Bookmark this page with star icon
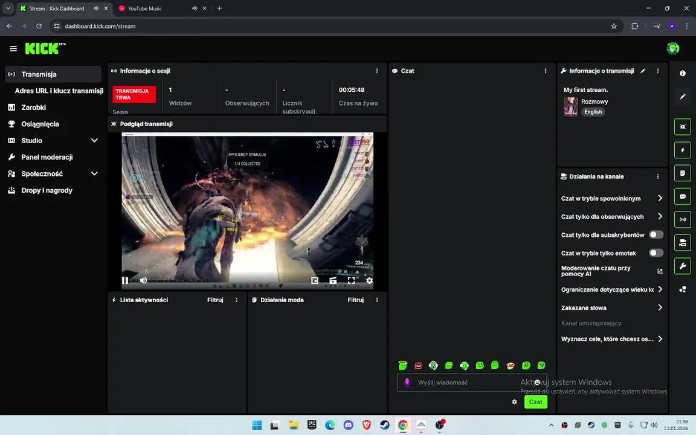 (x=614, y=26)
